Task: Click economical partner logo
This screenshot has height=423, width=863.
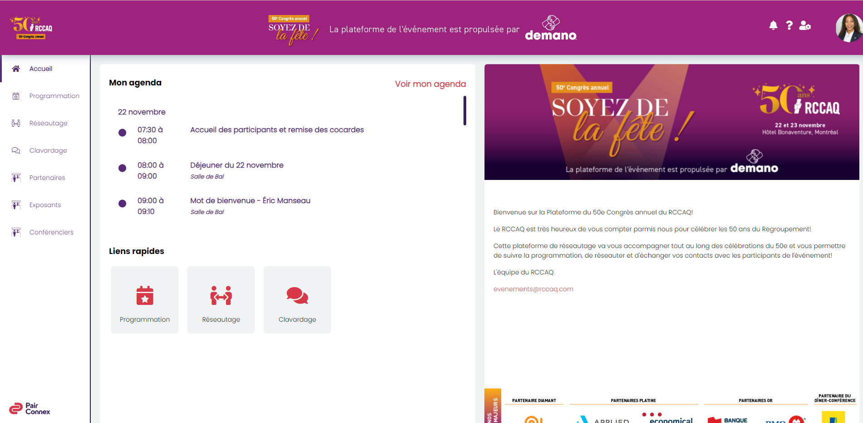Action: click(x=668, y=418)
